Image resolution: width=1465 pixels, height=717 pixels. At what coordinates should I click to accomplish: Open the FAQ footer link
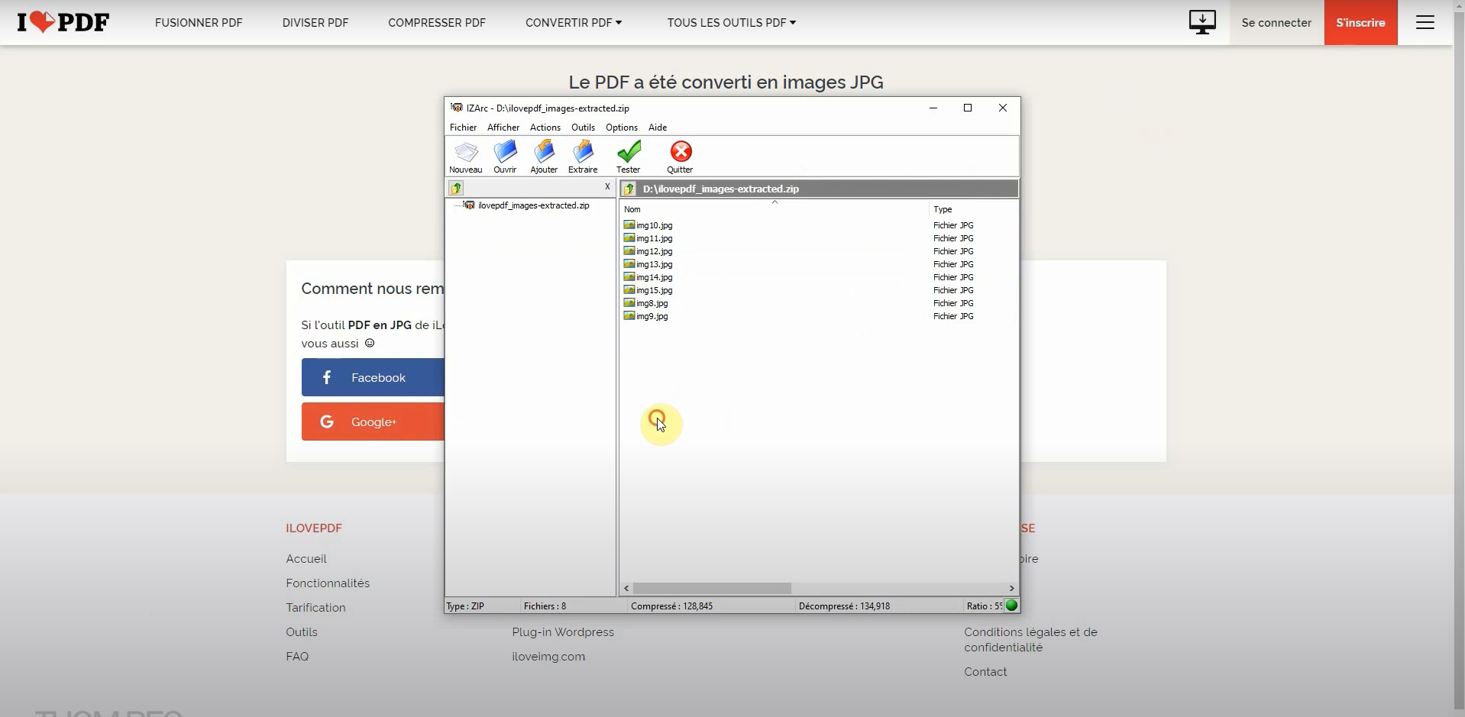coord(297,657)
